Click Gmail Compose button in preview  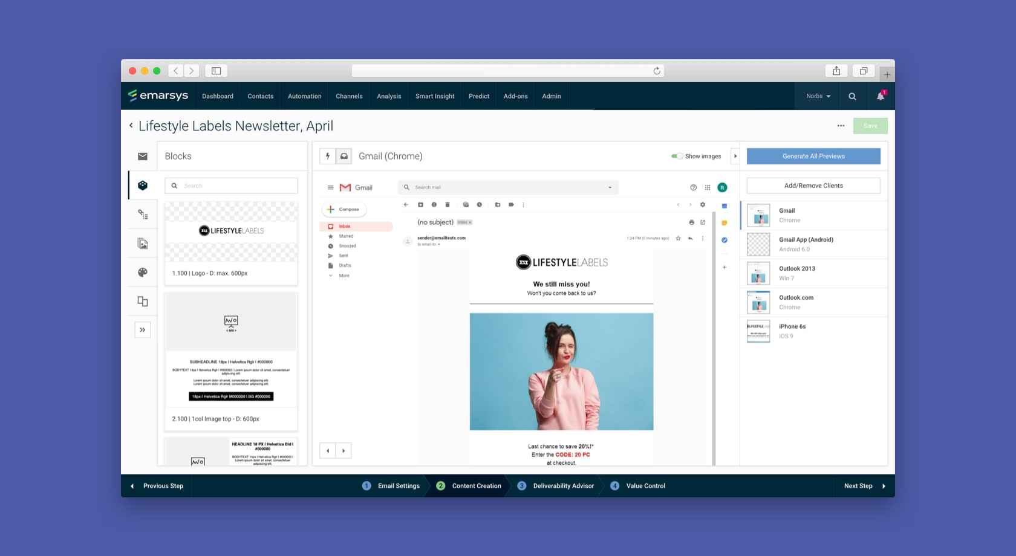tap(344, 209)
